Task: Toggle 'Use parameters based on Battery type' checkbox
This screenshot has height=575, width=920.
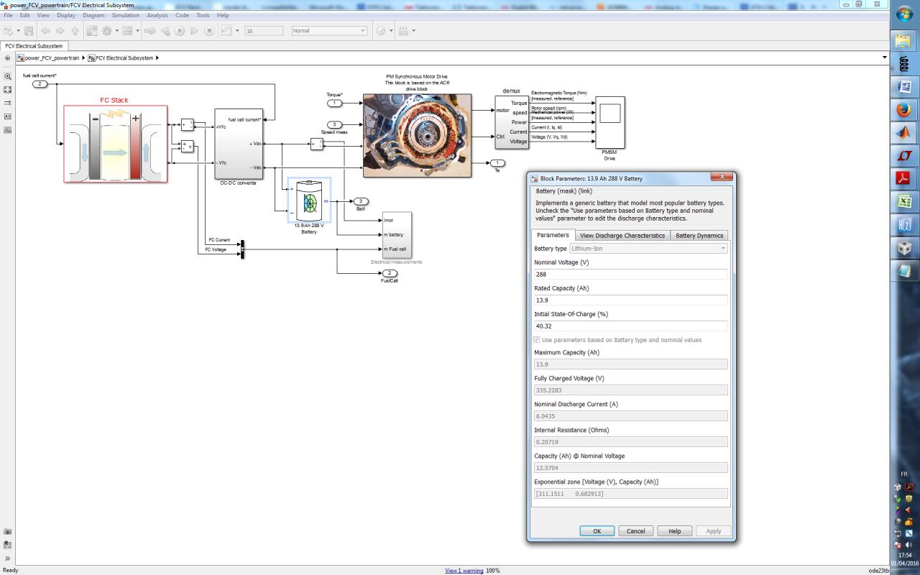Action: pyautogui.click(x=537, y=340)
